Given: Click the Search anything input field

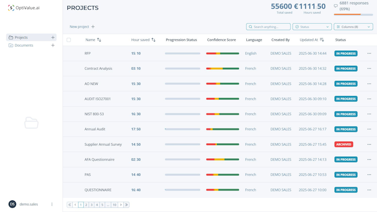Looking at the screenshot, I should 270,27.
